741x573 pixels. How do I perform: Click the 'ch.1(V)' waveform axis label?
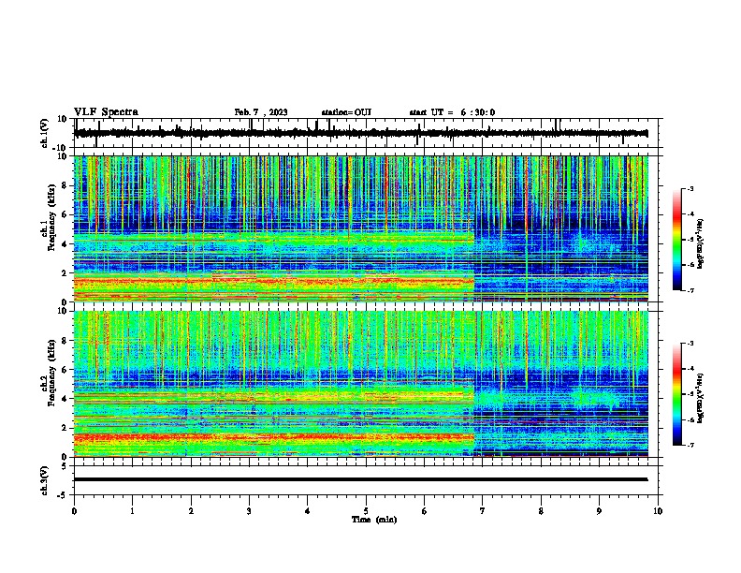tap(45, 133)
